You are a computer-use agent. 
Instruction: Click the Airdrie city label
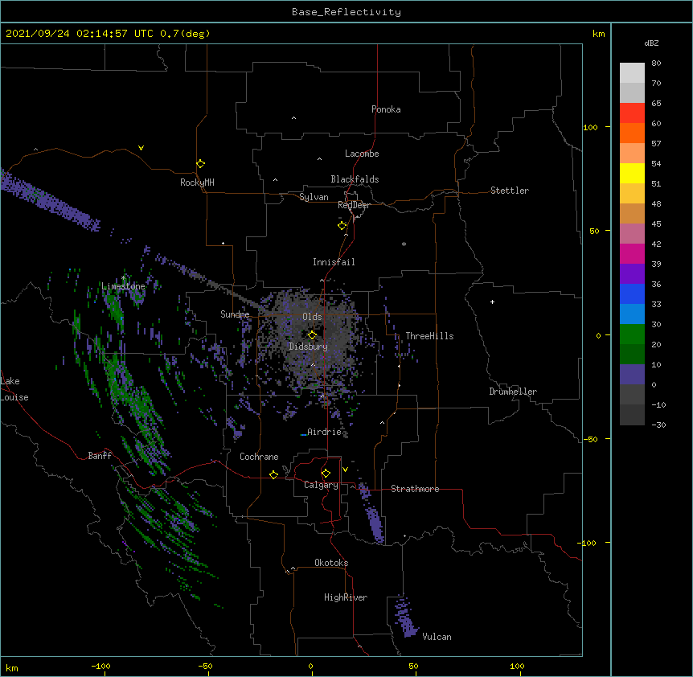[324, 432]
